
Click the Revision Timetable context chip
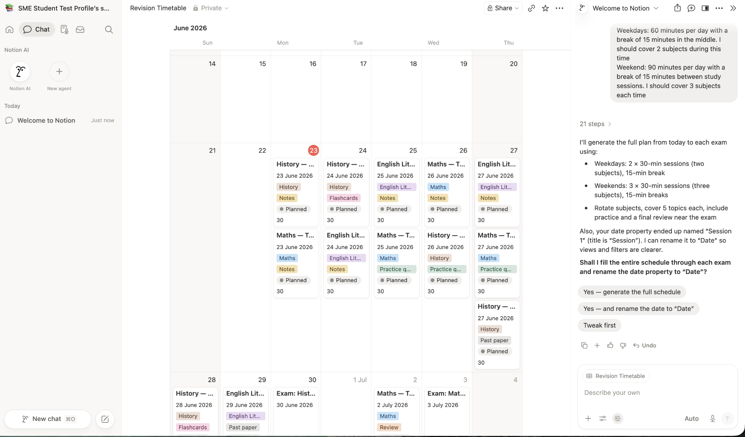pos(616,376)
